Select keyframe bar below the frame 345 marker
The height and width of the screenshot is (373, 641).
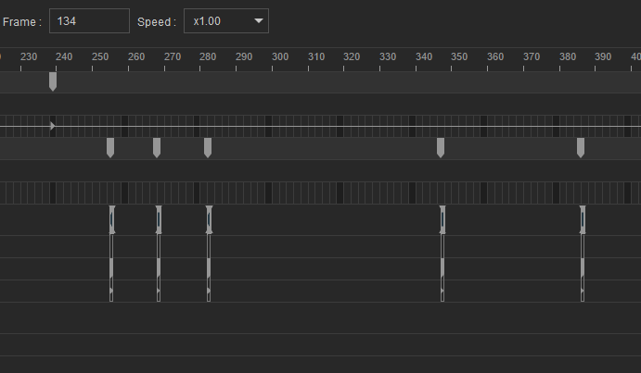[442, 220]
